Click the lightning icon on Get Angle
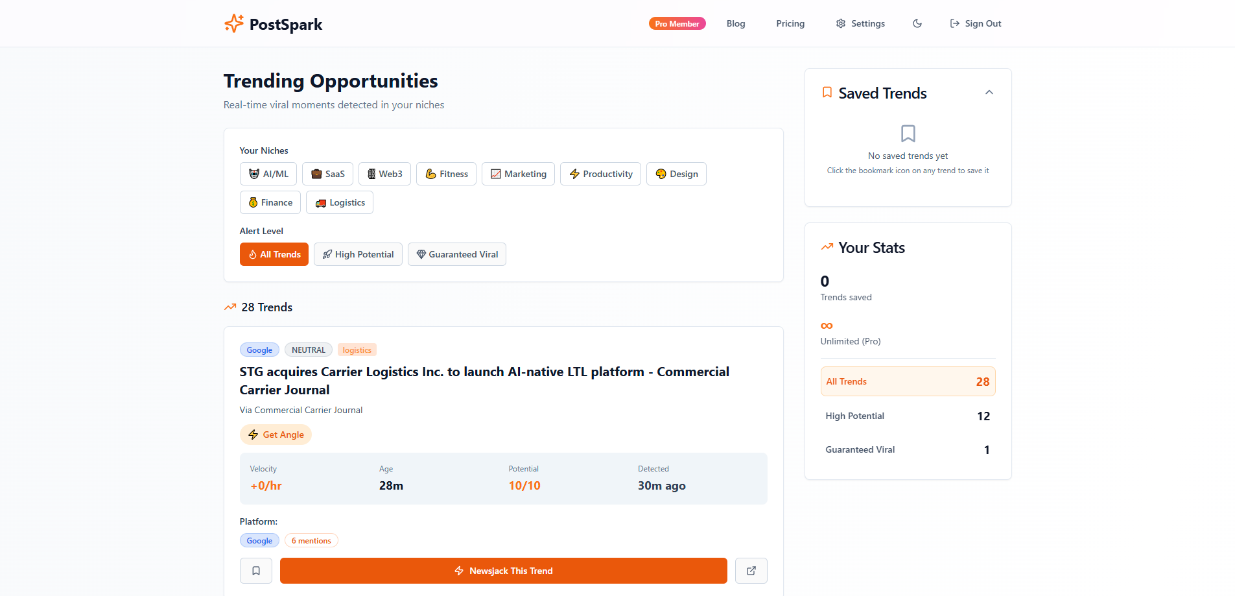This screenshot has height=596, width=1235. pyautogui.click(x=253, y=435)
